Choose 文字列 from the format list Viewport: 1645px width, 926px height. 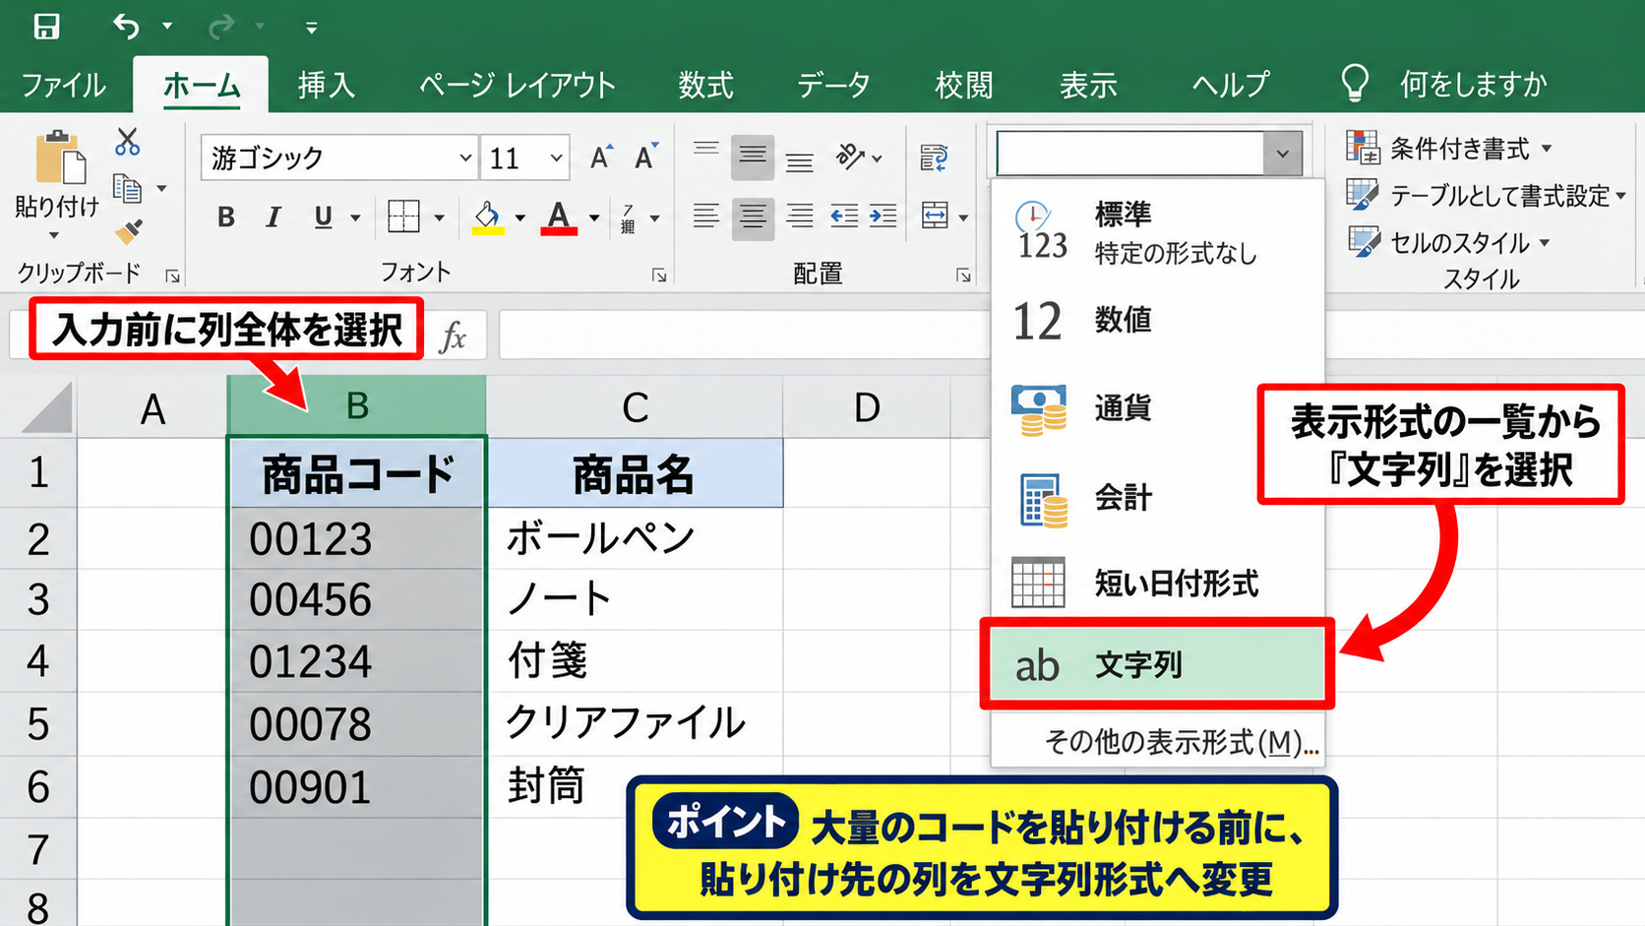click(1157, 664)
